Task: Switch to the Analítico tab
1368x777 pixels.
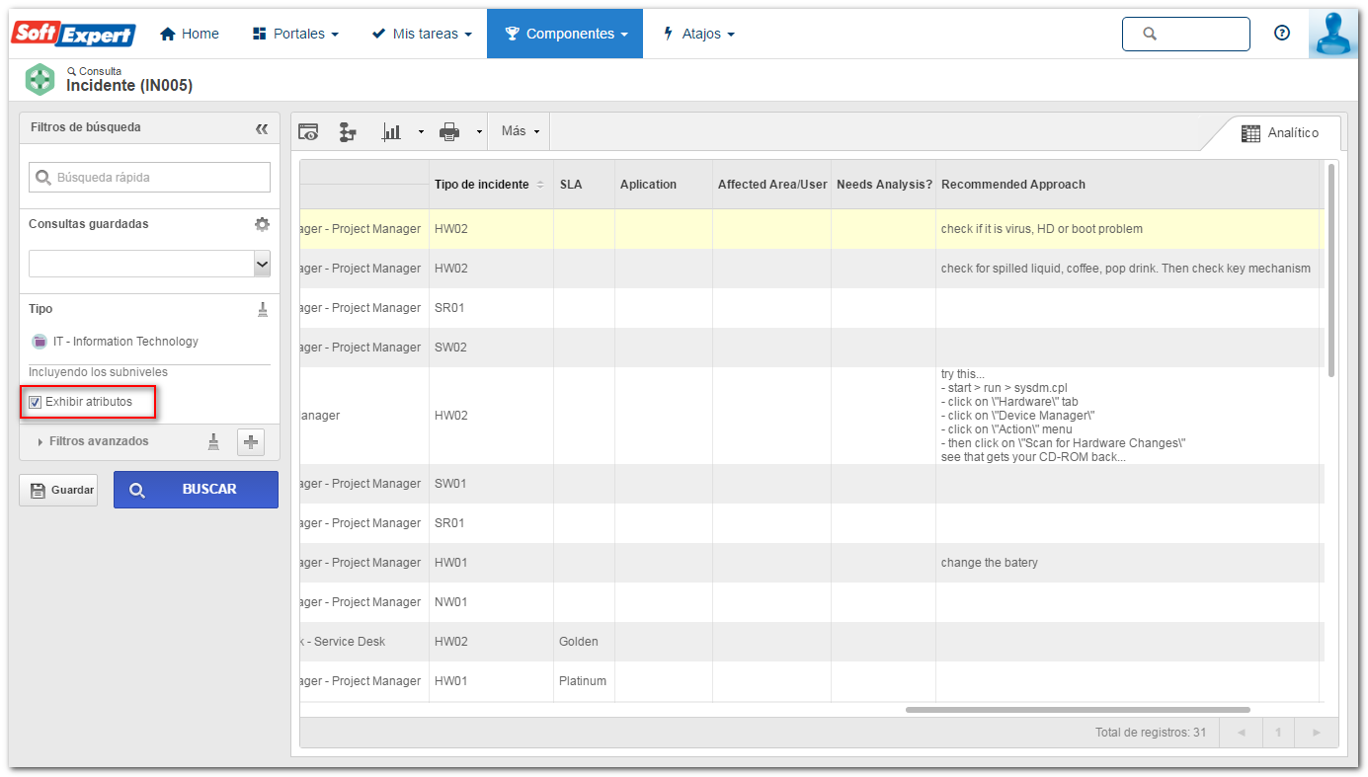Action: click(x=1280, y=133)
